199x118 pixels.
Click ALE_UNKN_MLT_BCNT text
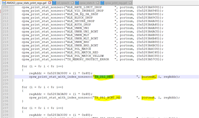point(82,39)
